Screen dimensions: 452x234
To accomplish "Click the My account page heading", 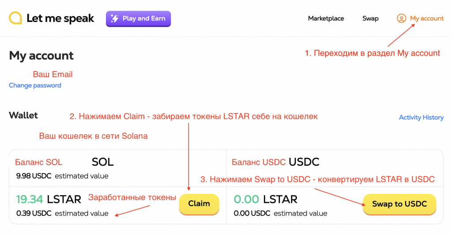I will pos(41,56).
